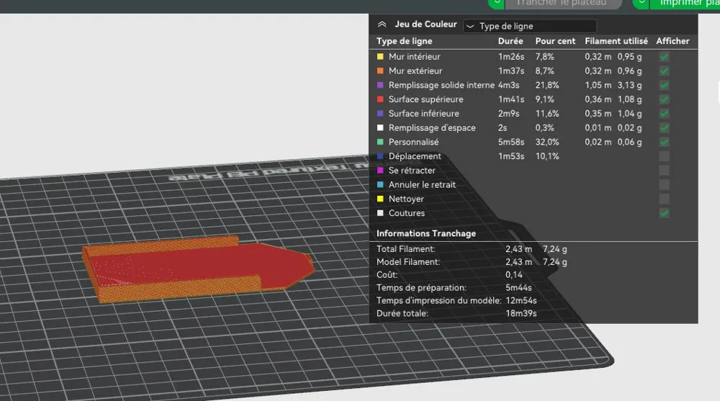Click the purple Remplissage solide interne swatch
Viewport: 720px width, 401px height.
[x=380, y=85]
